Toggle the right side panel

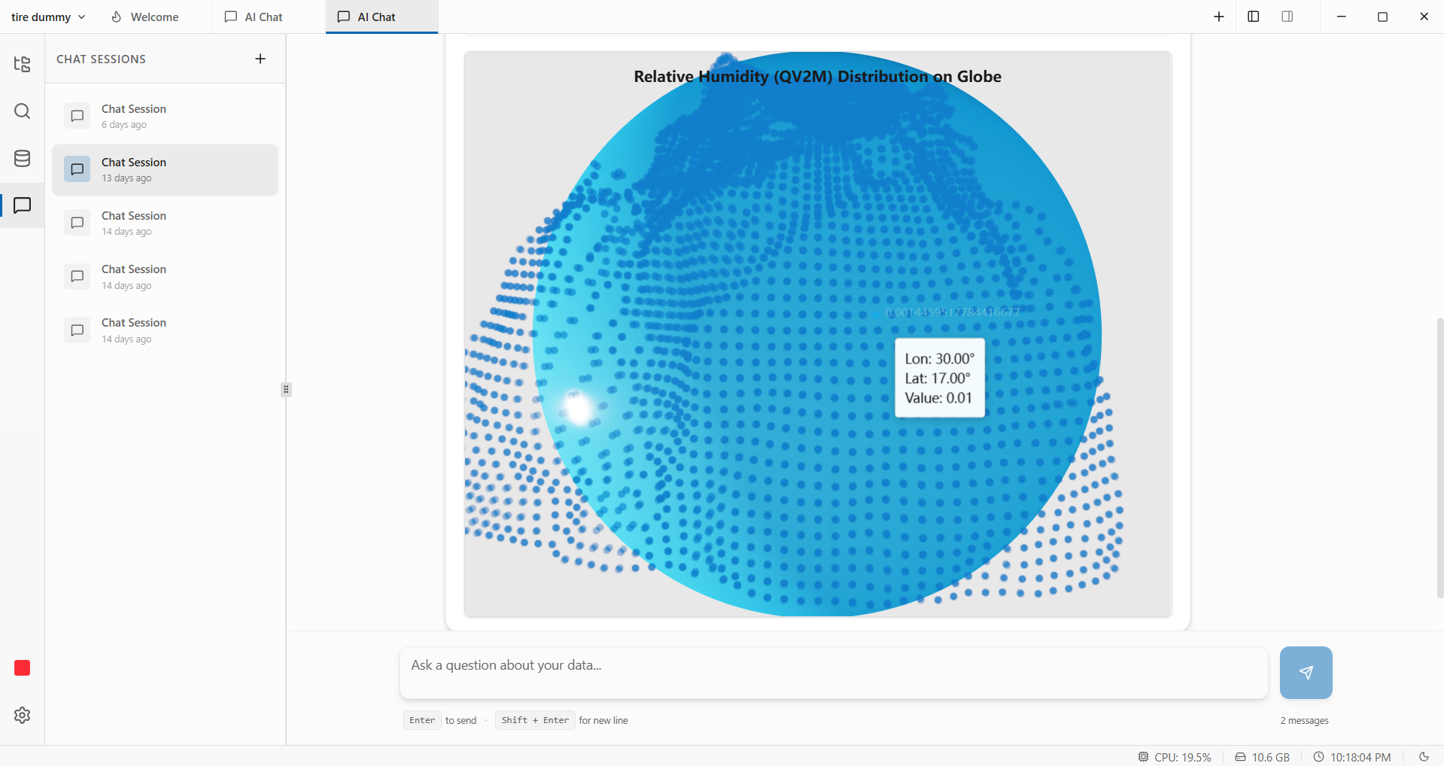[x=1287, y=16]
